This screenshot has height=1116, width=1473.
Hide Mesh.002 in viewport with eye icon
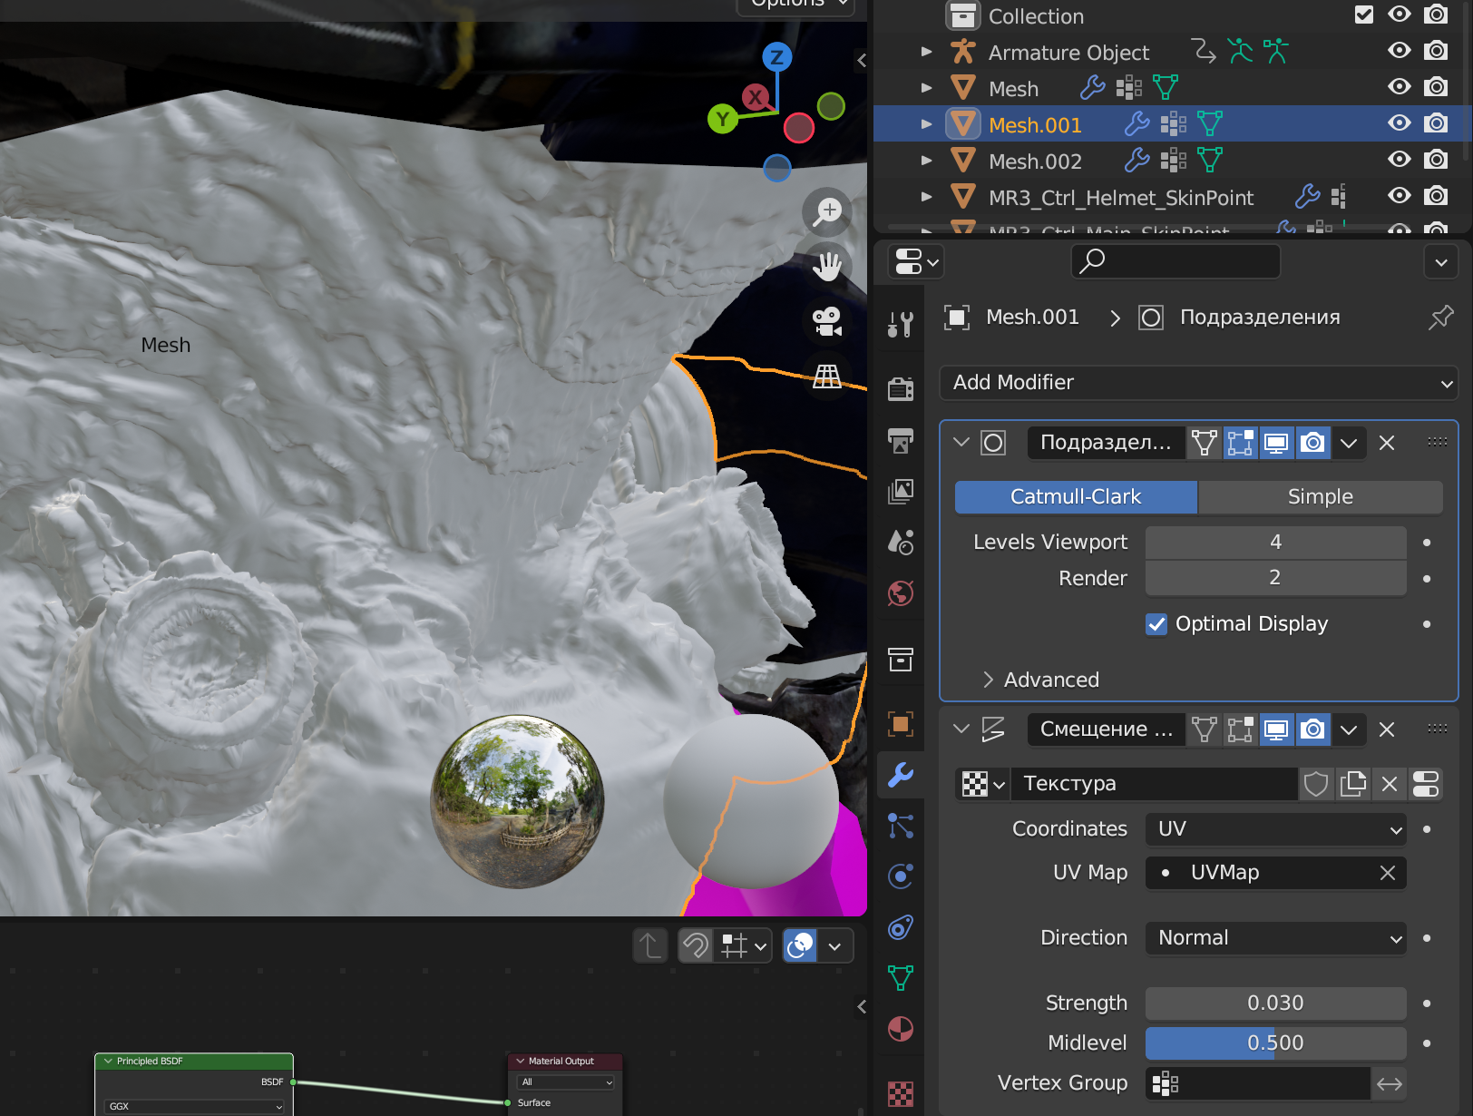1400,161
